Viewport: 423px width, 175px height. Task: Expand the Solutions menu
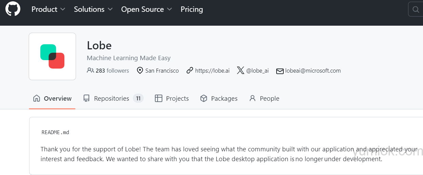[x=93, y=9]
